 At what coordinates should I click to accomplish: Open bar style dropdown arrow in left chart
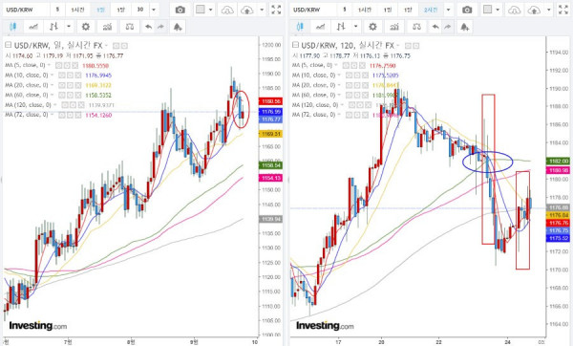click(69, 27)
